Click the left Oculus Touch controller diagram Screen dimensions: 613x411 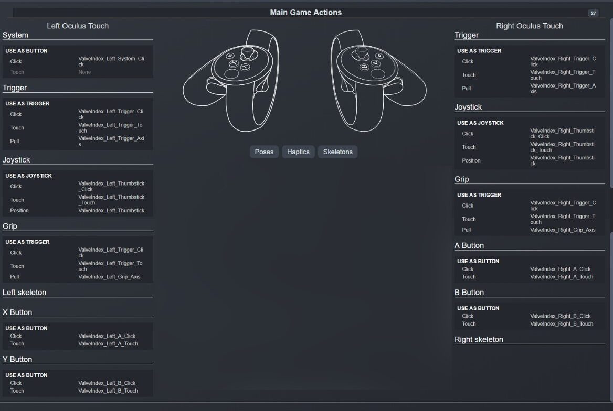click(x=231, y=81)
